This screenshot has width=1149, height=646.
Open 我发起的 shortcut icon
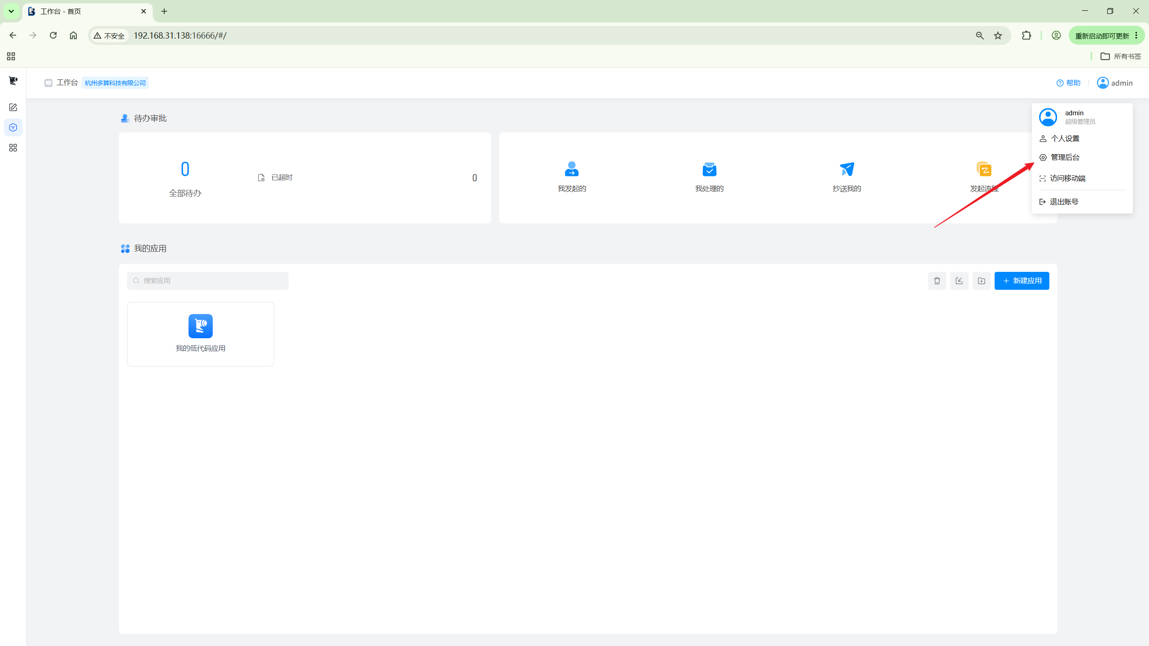point(572,169)
